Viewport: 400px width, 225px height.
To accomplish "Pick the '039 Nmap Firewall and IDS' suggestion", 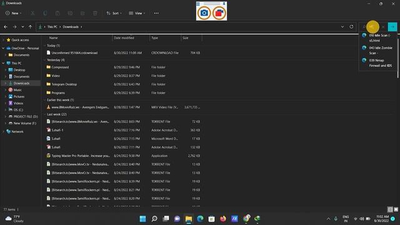I will coord(378,63).
